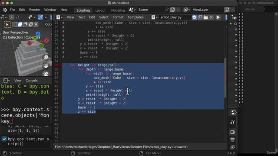This screenshot has width=278, height=156.
Task: Create new text data-block icon
Action: (200, 17)
